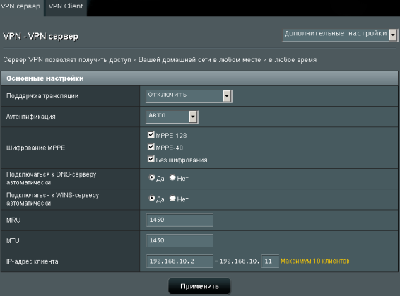Open the Дополнительные настройки dropdown
400x296 pixels.
click(x=340, y=35)
